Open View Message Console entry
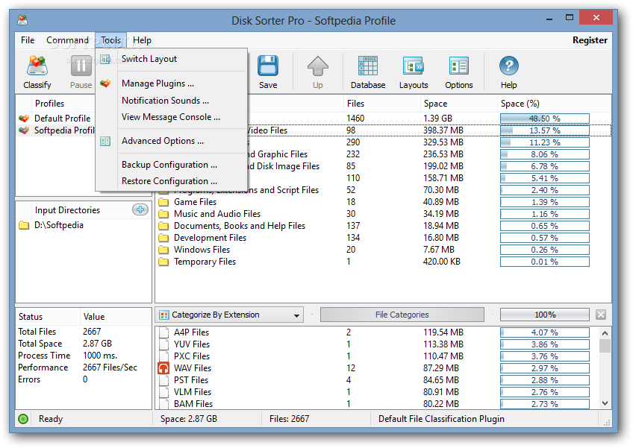Image resolution: width=633 pixels, height=448 pixels. [172, 117]
